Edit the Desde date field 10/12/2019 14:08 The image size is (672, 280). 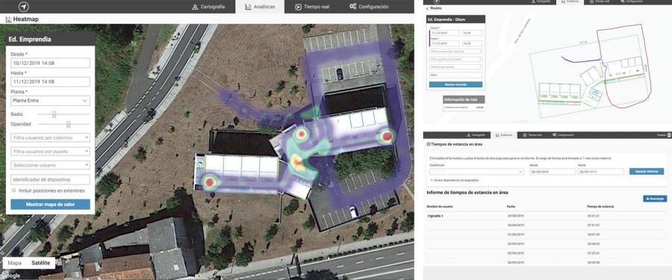[x=50, y=63]
